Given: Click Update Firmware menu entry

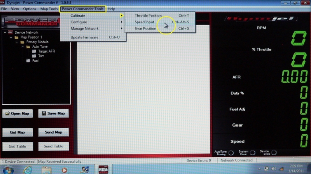Looking at the screenshot, I should 84,37.
